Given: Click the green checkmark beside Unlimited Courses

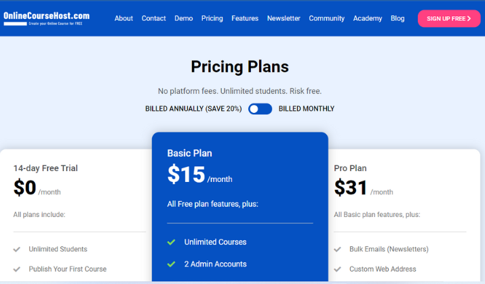Looking at the screenshot, I should tap(171, 242).
